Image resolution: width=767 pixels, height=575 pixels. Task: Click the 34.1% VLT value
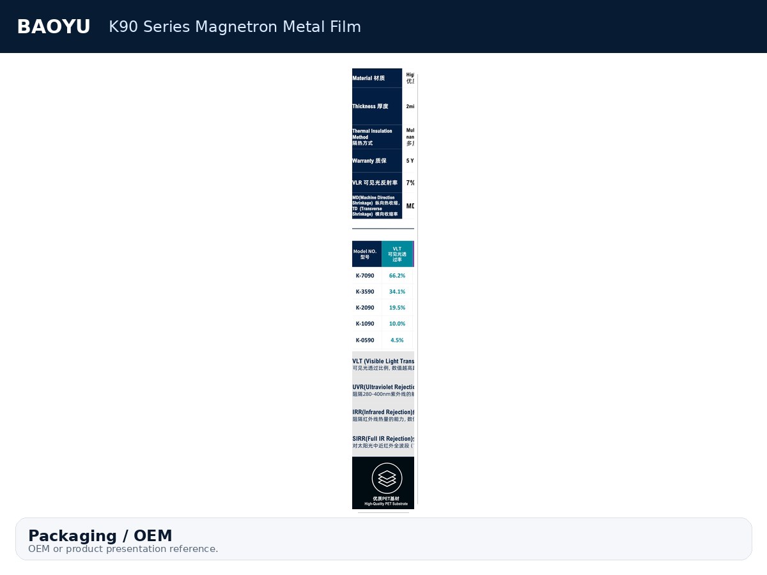coord(397,292)
